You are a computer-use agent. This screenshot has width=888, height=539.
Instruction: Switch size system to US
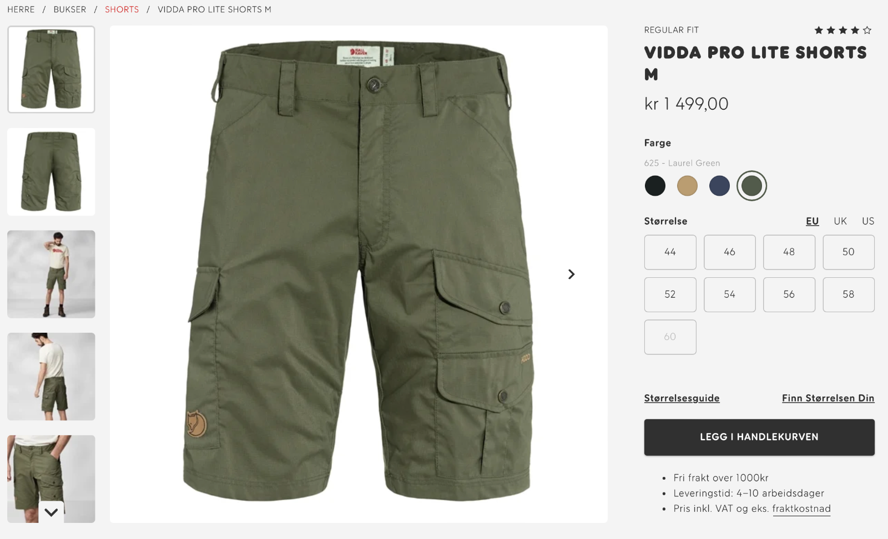coord(868,221)
